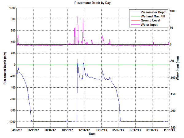Screen dimensions: 184x138
Task: Click the 12/26/12 date tick label
Action: tap(84, 130)
